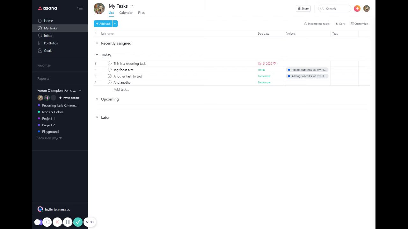Image resolution: width=408 pixels, height=229 pixels.
Task: Open the Playground project
Action: pyautogui.click(x=50, y=131)
